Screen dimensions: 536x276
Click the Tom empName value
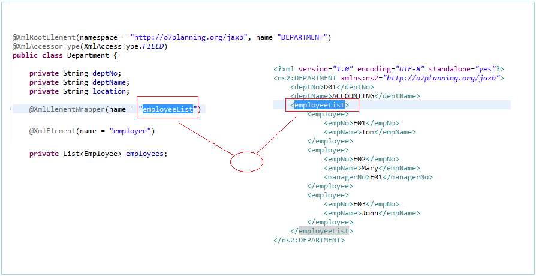(368, 132)
